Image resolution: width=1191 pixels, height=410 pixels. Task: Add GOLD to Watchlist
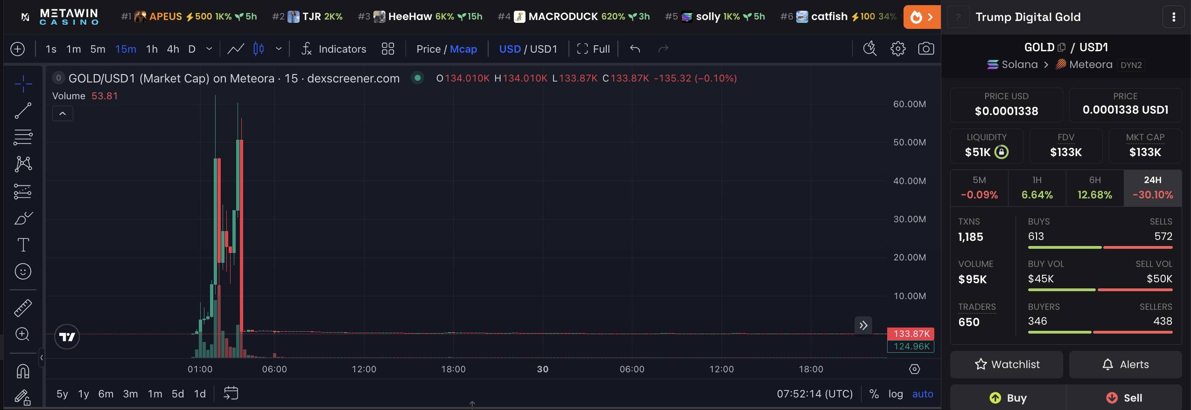1007,364
